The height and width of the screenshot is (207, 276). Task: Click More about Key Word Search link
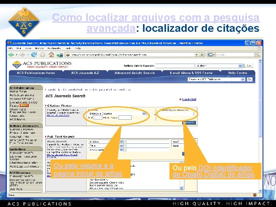[x=62, y=156]
